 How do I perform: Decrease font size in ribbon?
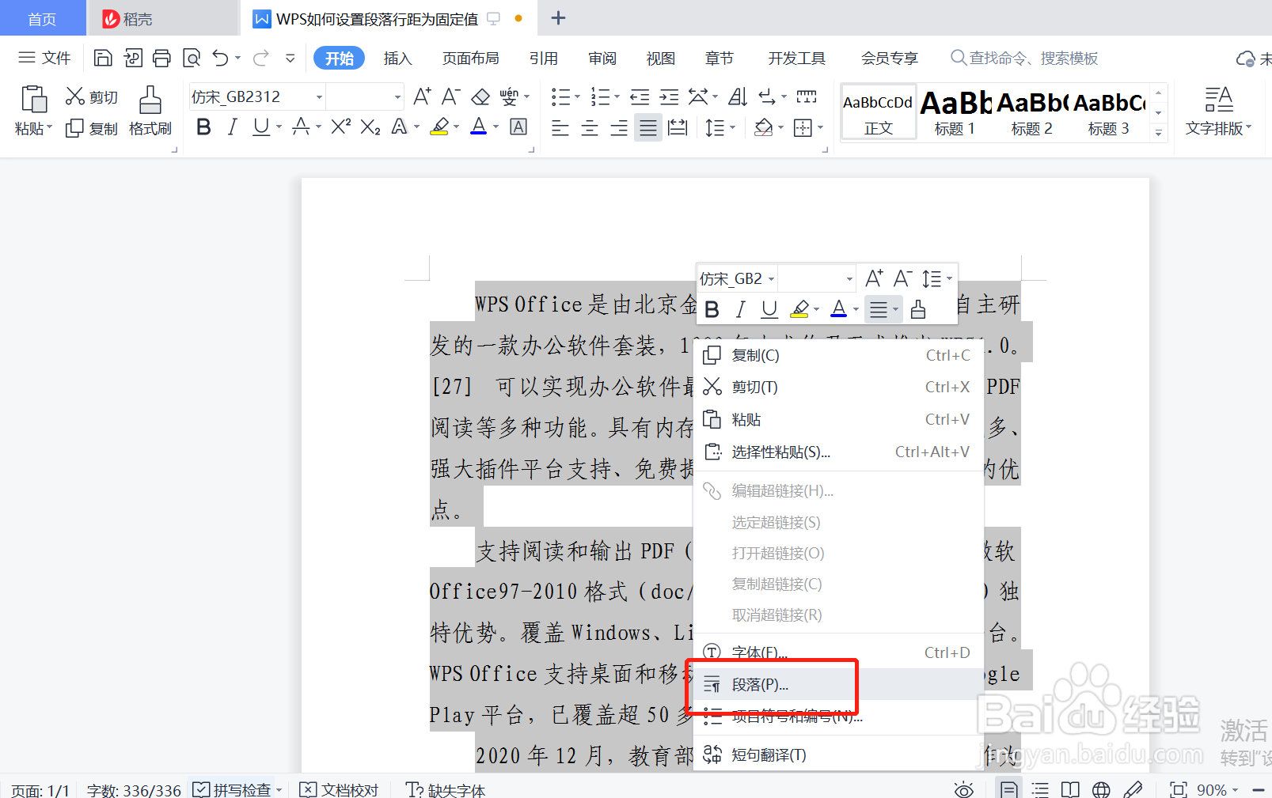[450, 96]
